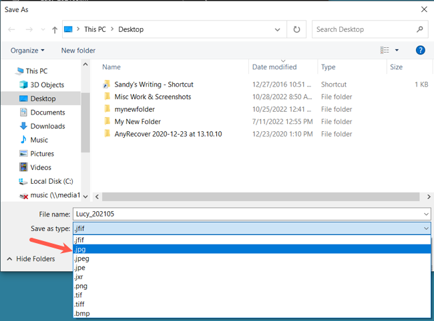Expand the File name dropdown arrow

(426, 214)
